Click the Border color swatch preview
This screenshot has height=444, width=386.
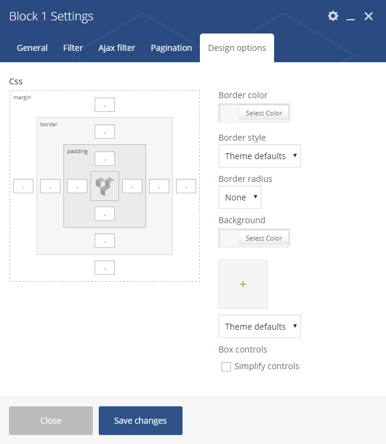pyautogui.click(x=229, y=113)
